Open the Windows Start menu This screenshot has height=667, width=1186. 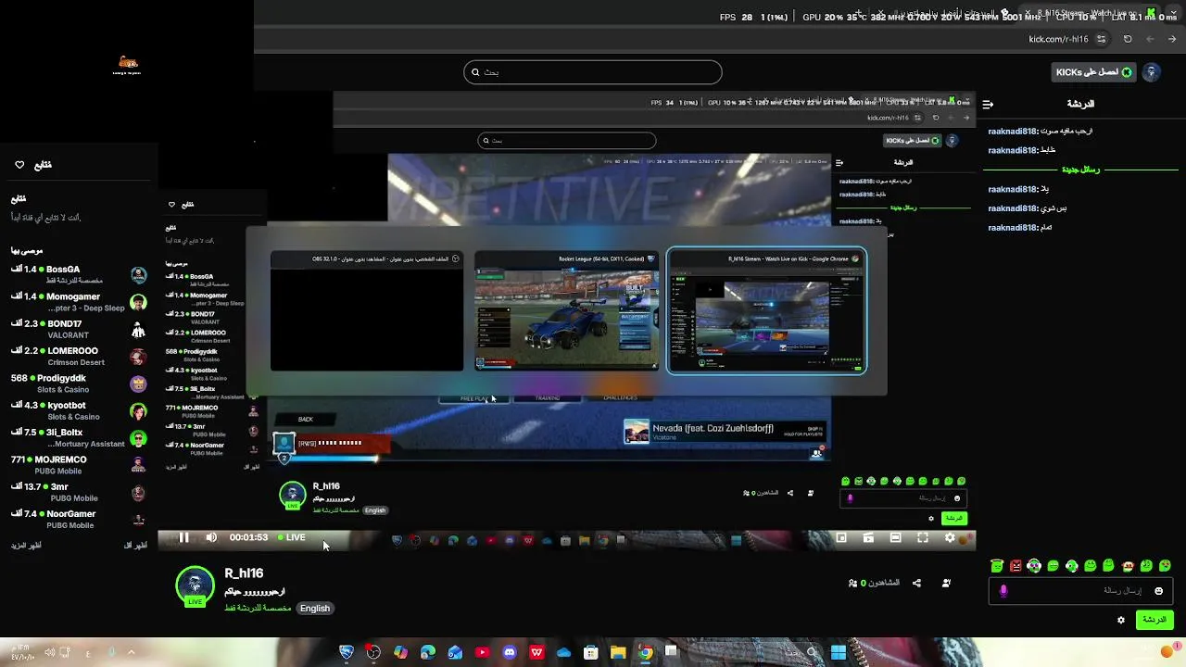pyautogui.click(x=839, y=652)
